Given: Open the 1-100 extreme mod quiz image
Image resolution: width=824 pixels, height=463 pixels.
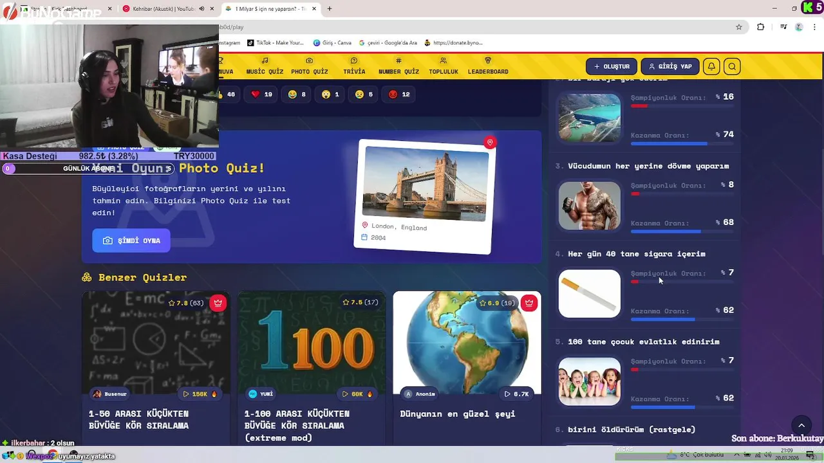Looking at the screenshot, I should (x=312, y=343).
